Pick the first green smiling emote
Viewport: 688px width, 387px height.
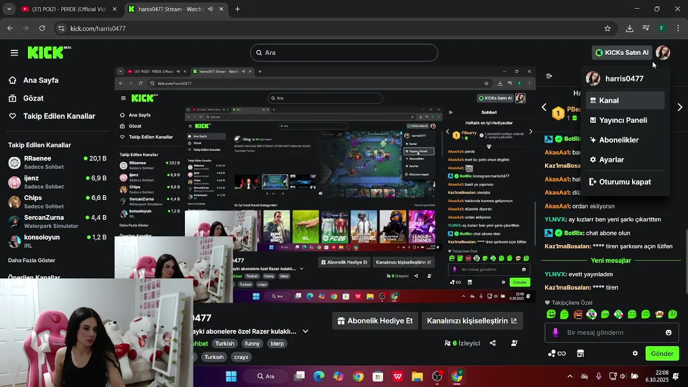click(x=551, y=314)
